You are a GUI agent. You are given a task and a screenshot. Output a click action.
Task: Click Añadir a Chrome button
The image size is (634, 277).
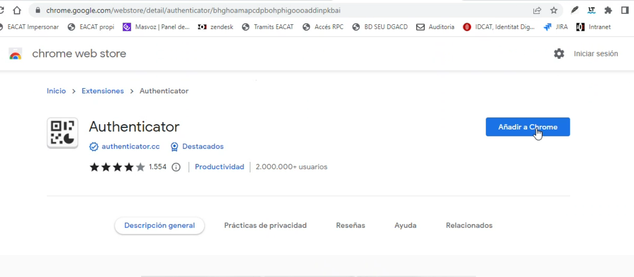click(528, 127)
